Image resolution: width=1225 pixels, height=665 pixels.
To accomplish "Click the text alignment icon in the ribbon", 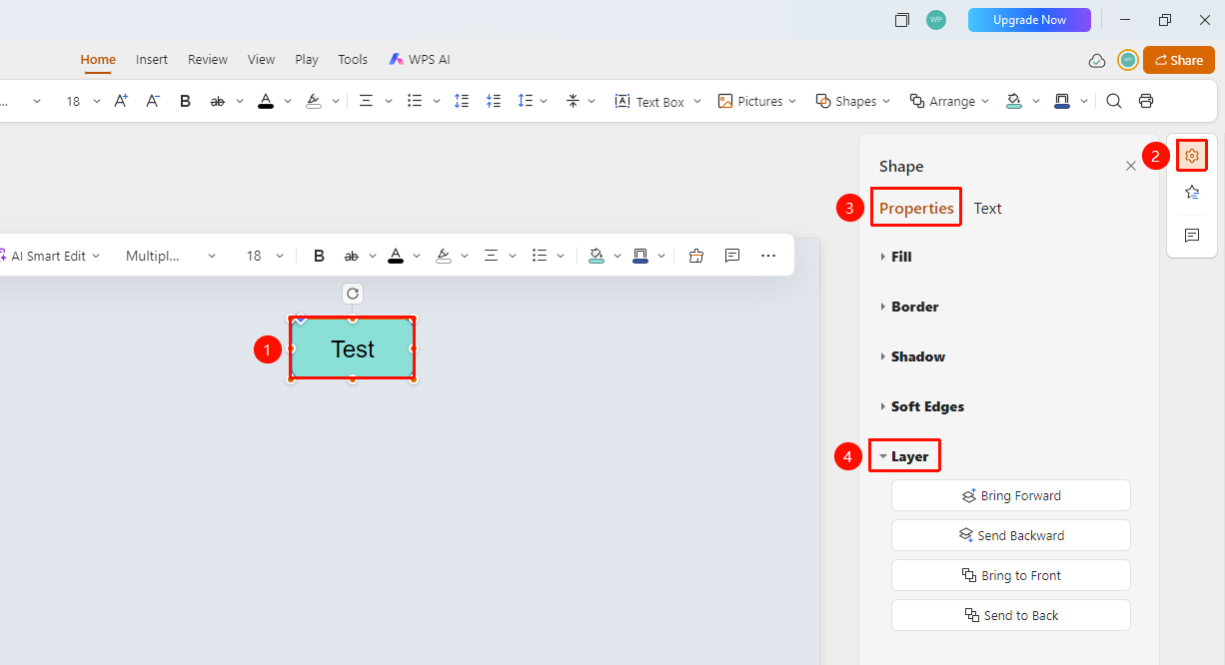I will (x=366, y=101).
